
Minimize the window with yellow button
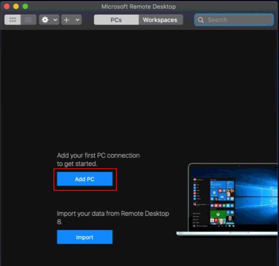(x=16, y=7)
